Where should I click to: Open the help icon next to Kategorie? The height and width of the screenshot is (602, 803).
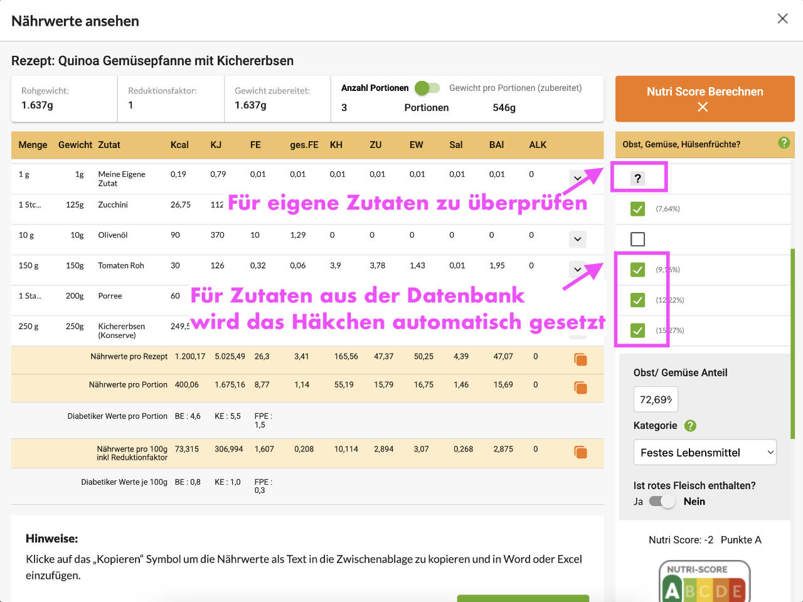click(x=690, y=426)
